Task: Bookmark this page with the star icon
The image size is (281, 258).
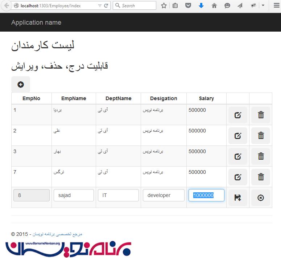Action: pyautogui.click(x=164, y=6)
